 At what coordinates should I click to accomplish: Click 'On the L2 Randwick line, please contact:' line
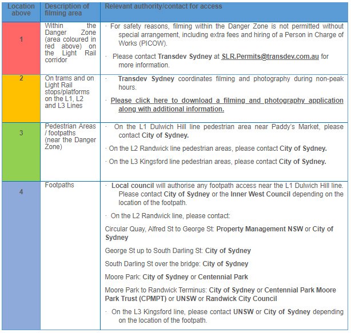coord(170,216)
